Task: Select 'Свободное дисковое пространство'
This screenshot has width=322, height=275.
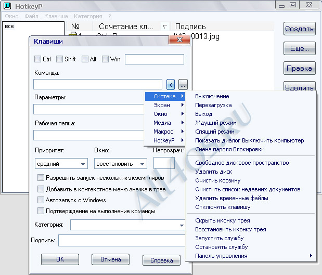Action: pyautogui.click(x=251, y=163)
